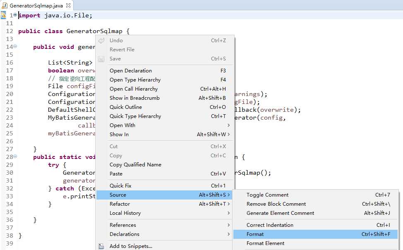Image resolution: width=403 pixels, height=250 pixels.
Task: Choose Remove Block Comment
Action: click(x=316, y=204)
